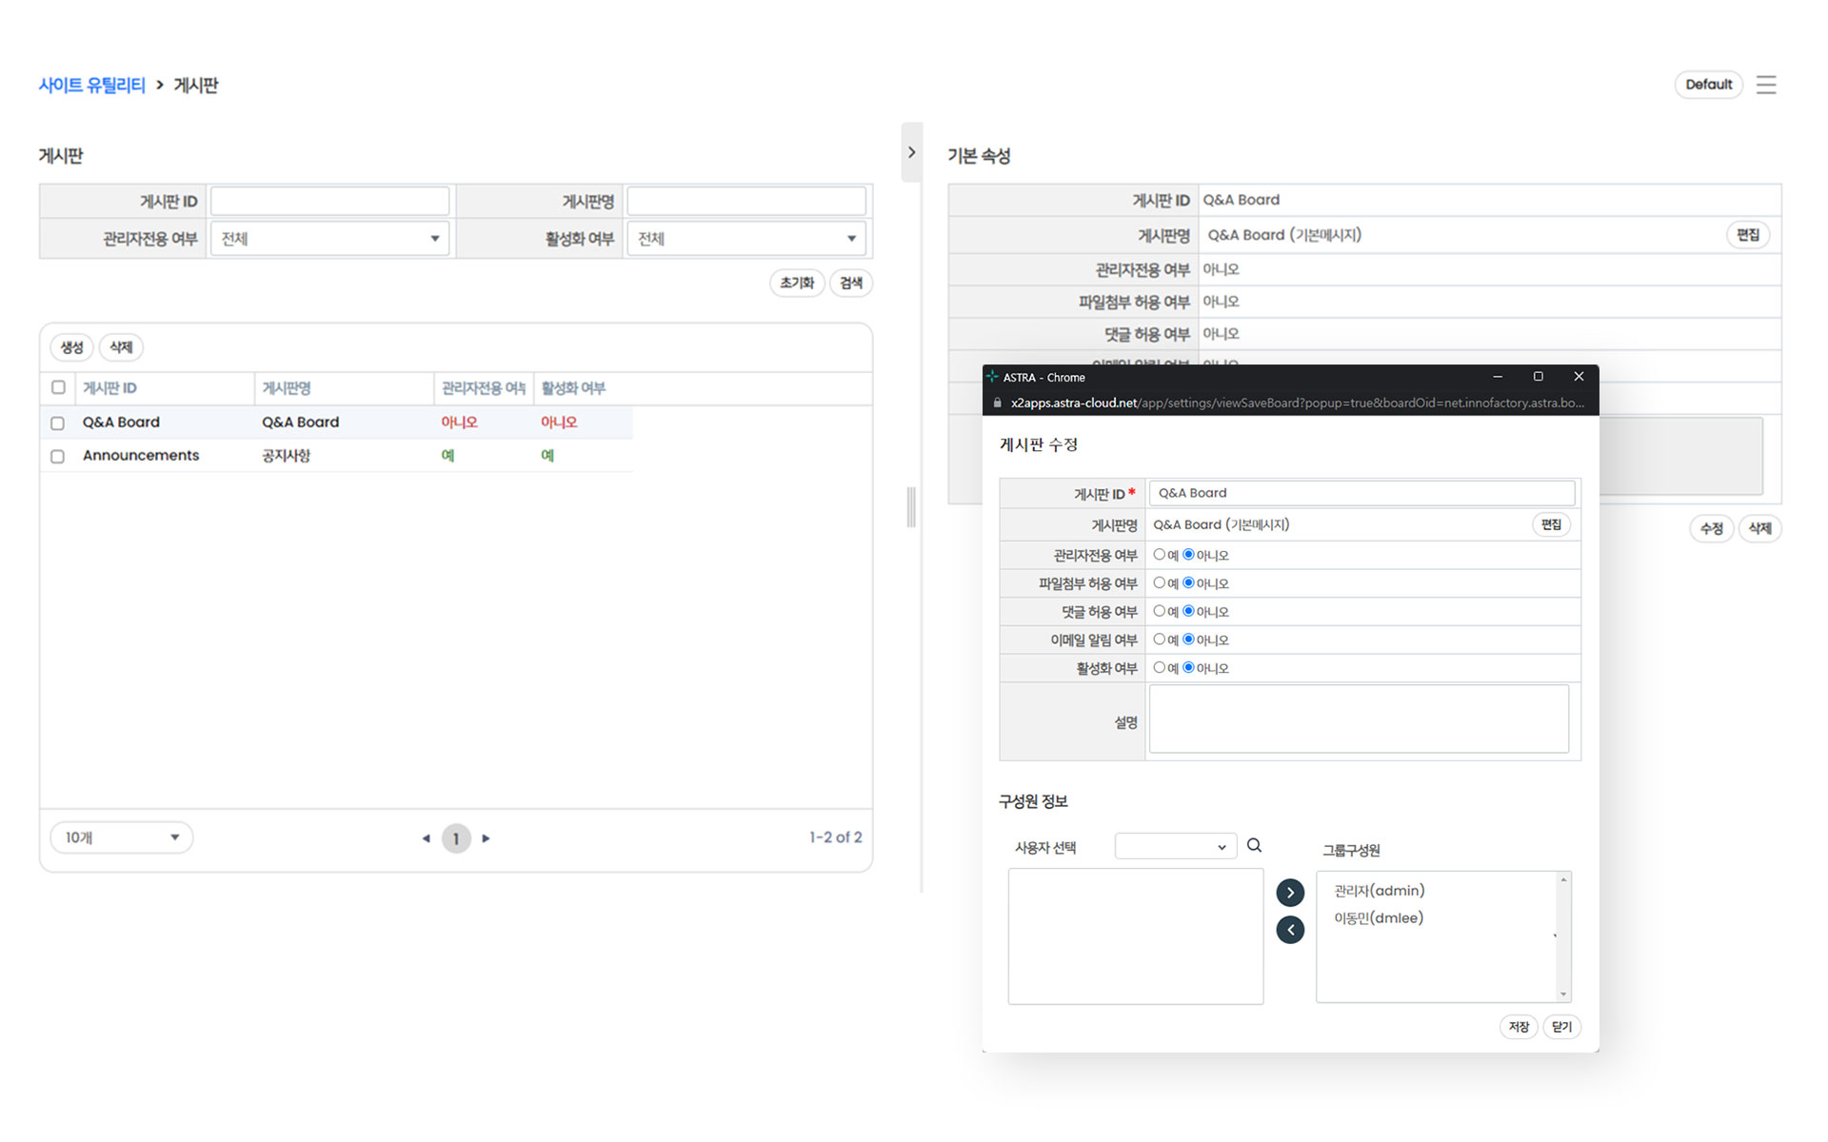Select 예 for 관리자전용 여부
This screenshot has height=1142, width=1828.
point(1159,554)
